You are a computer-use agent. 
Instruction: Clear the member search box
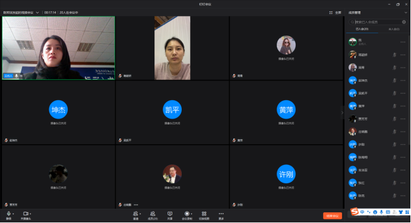(404, 22)
